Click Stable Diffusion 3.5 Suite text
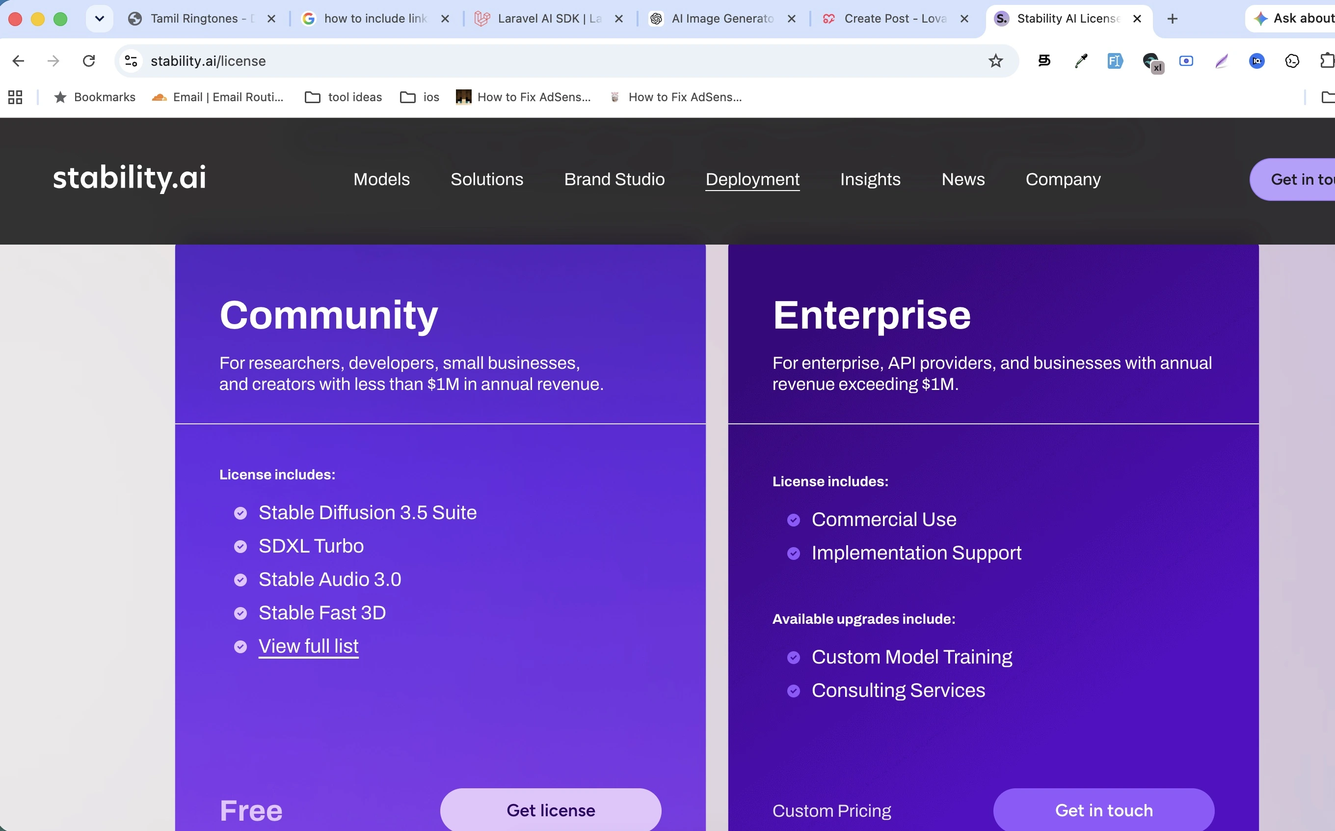Viewport: 1335px width, 831px height. point(368,512)
